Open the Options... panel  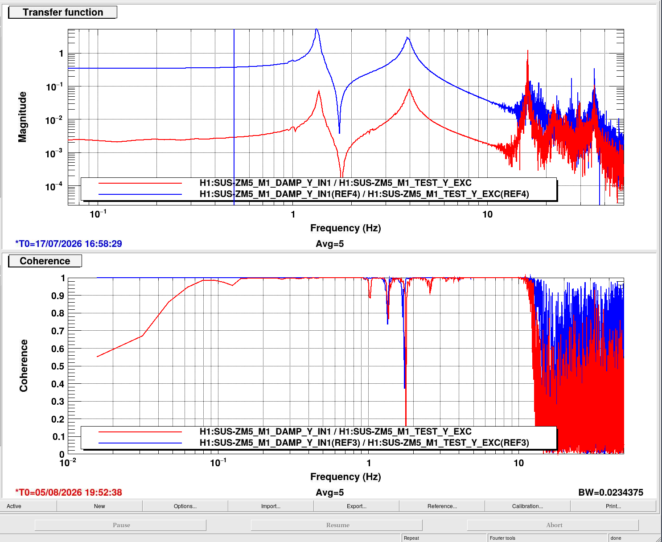click(x=185, y=506)
